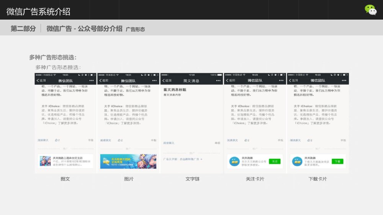The image size is (383, 215).
Task: Tap the back chevron in the 下载卡片 phone mockup
Action: 290,80
